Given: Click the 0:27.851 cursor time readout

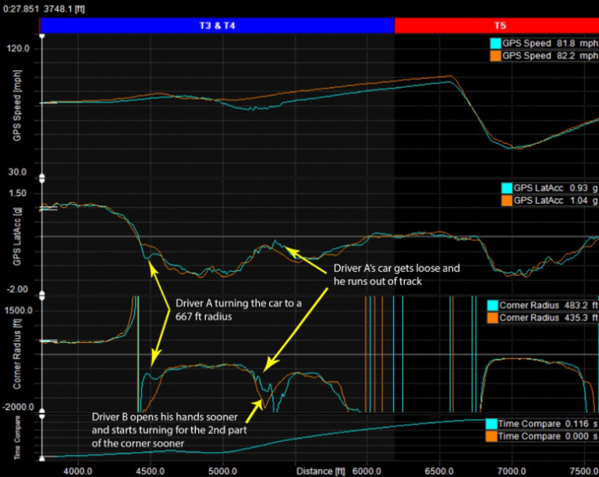Looking at the screenshot, I should (20, 9).
